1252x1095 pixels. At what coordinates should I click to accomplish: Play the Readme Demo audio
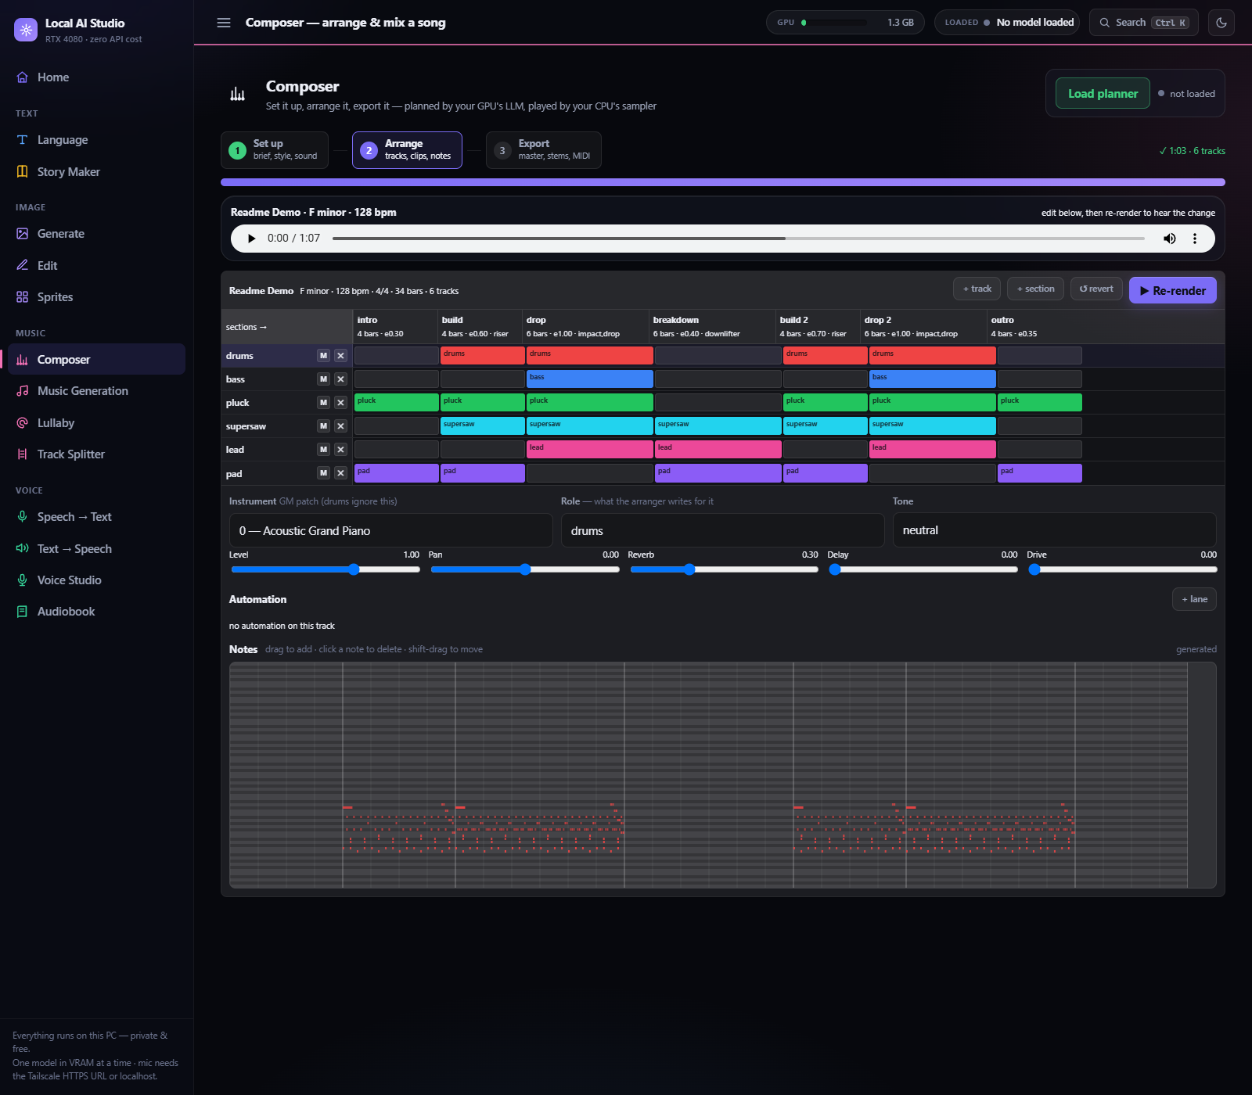[x=251, y=239]
